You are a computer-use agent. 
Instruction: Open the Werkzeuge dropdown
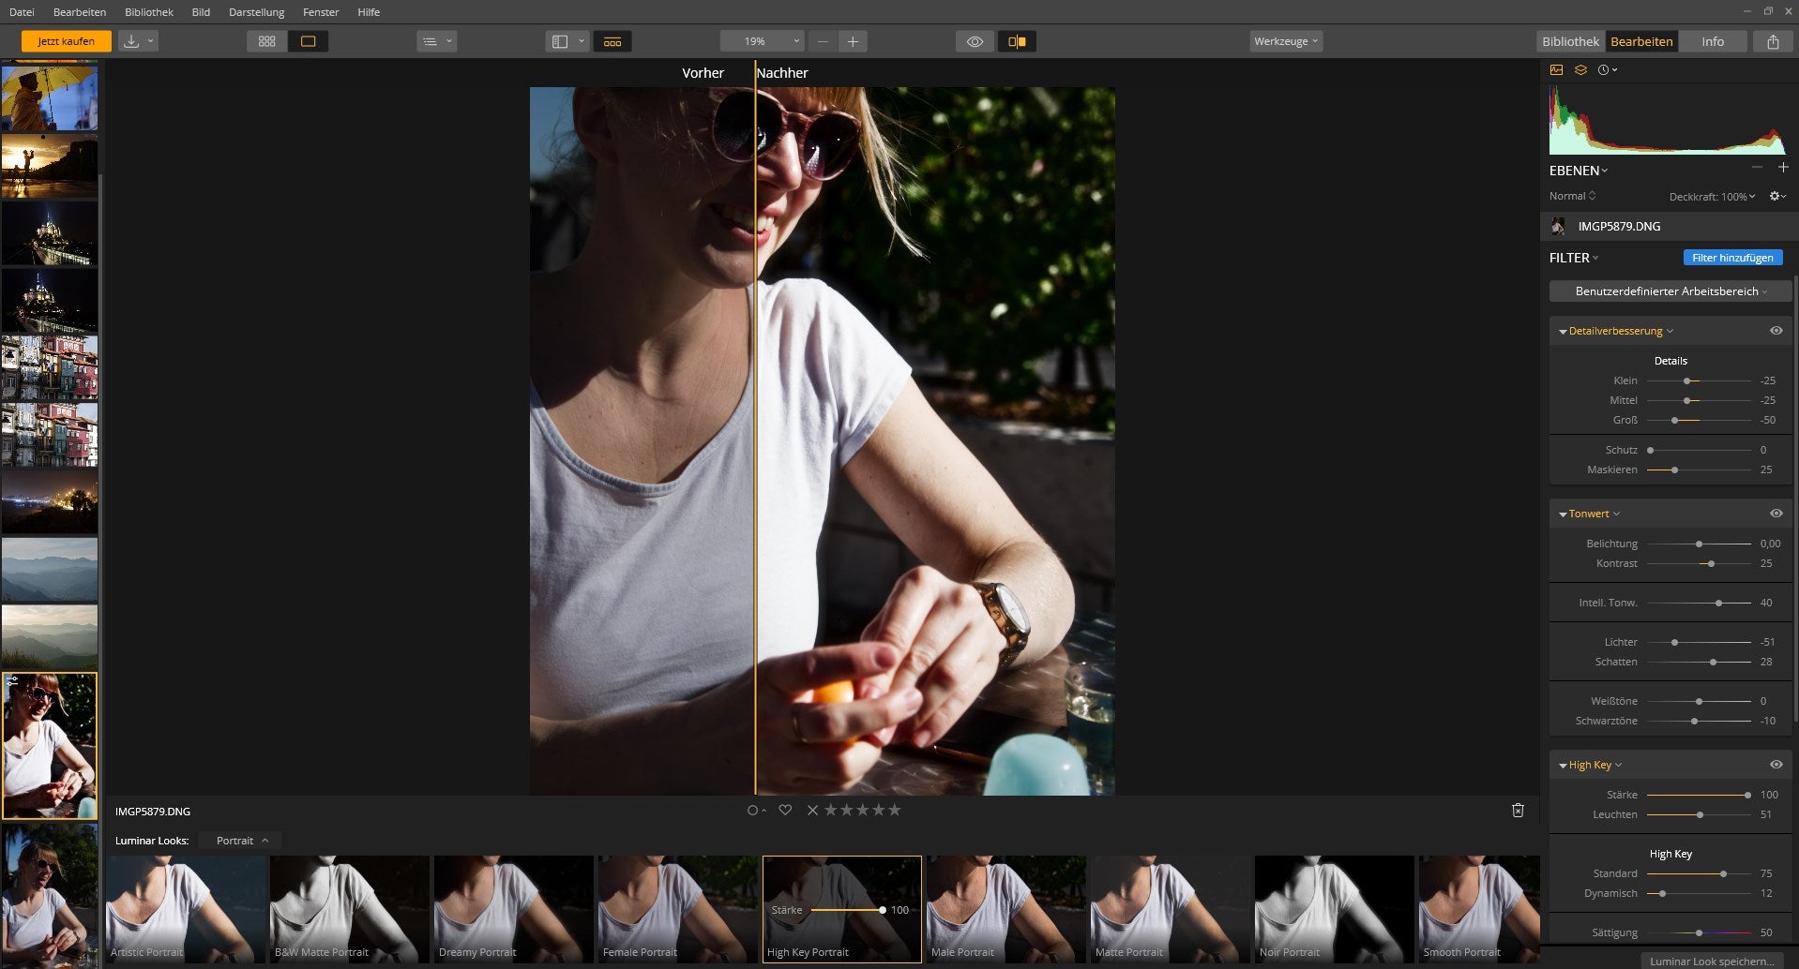pos(1286,41)
